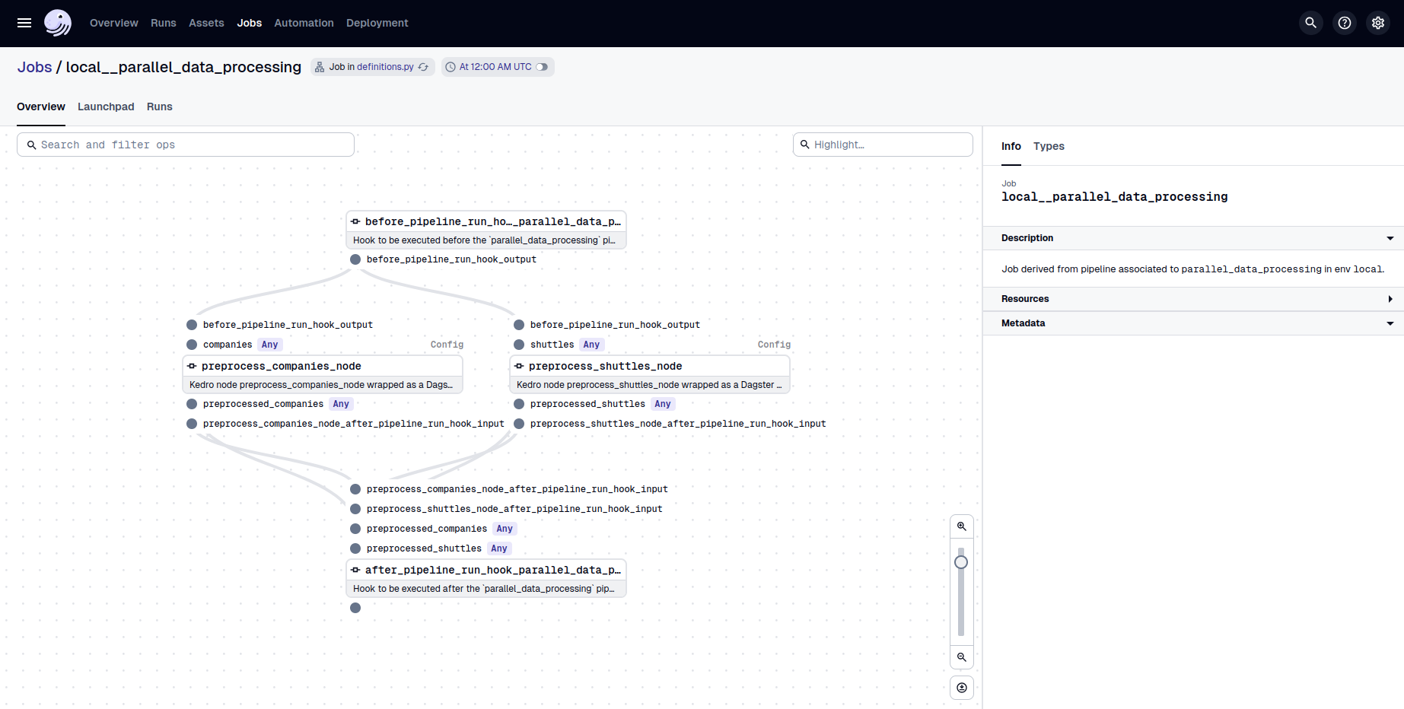Open the help question mark icon

tap(1345, 23)
